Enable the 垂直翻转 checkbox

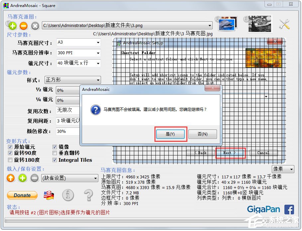(x=55, y=153)
